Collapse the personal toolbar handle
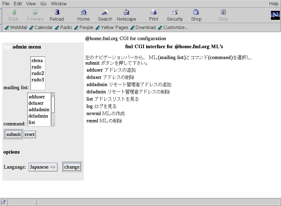Image resolution: width=281 pixels, height=206 pixels. coord(1,27)
